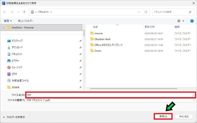Click the navigation pane vertical scrollbar
This screenshot has width=197, height=123.
point(84,33)
